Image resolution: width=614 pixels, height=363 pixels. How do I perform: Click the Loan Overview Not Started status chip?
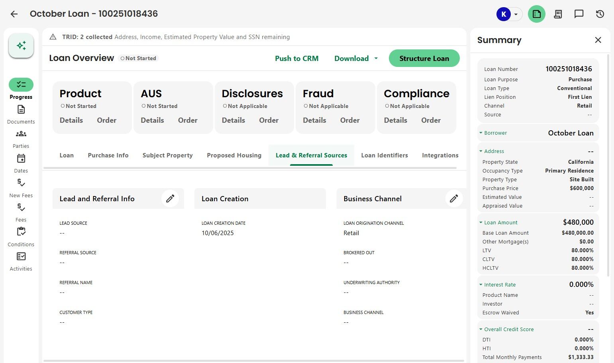[138, 59]
